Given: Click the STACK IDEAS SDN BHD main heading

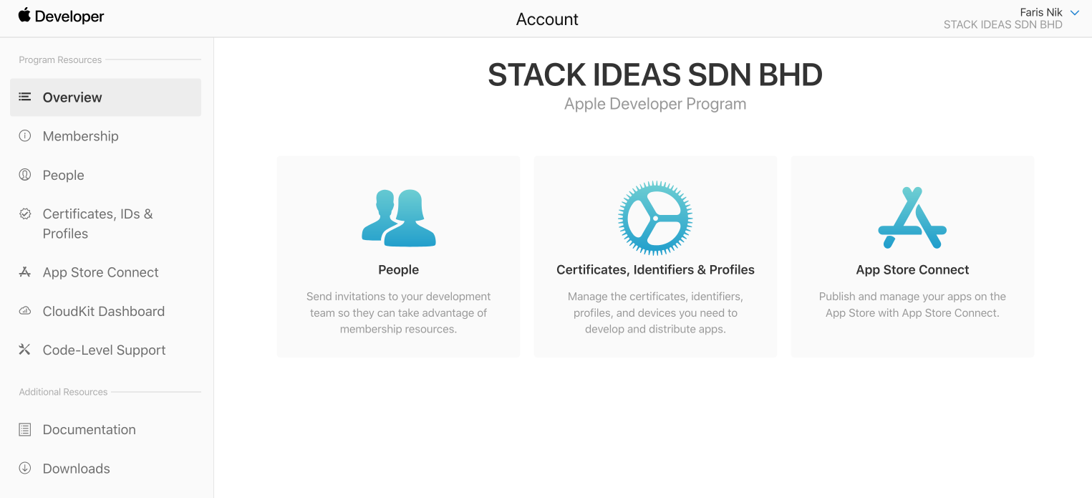Looking at the screenshot, I should tap(655, 75).
